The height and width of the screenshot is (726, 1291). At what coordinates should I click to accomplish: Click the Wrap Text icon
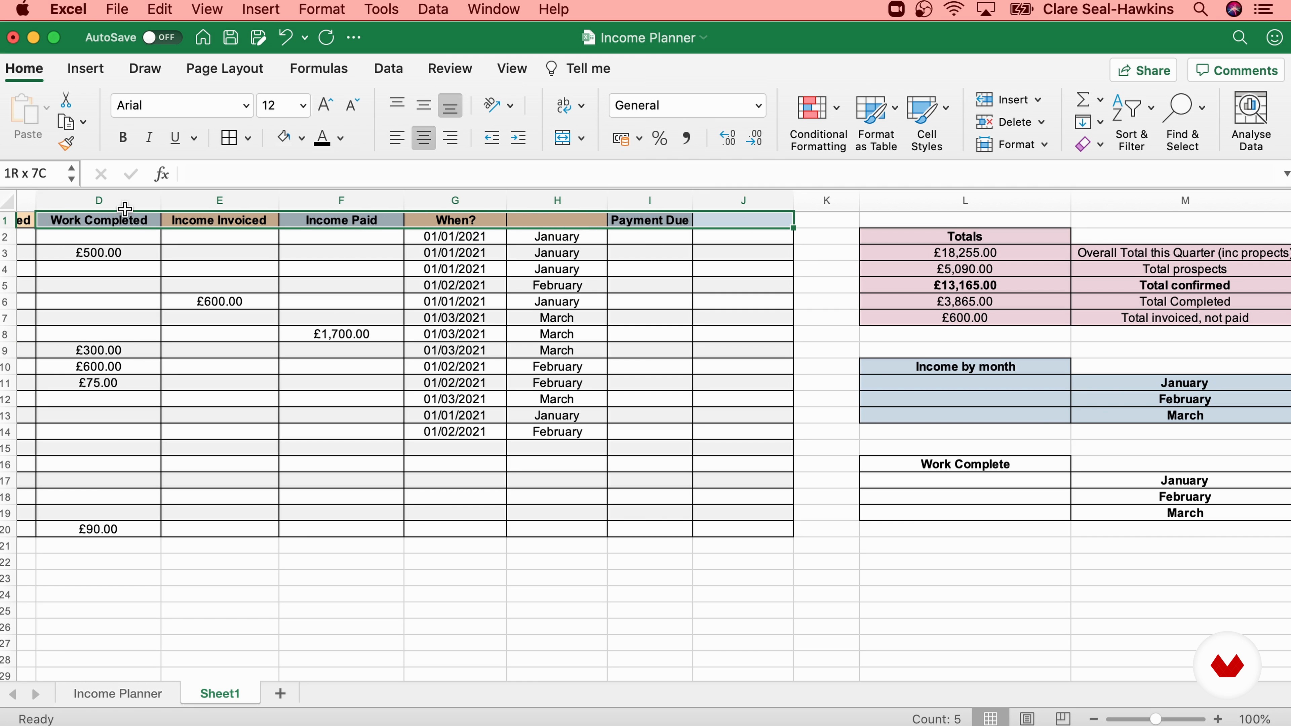[564, 105]
